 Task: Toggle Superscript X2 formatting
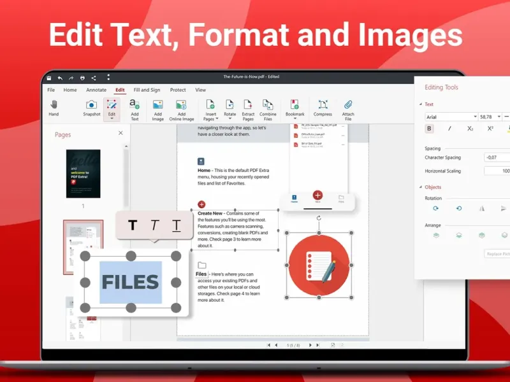pyautogui.click(x=490, y=129)
